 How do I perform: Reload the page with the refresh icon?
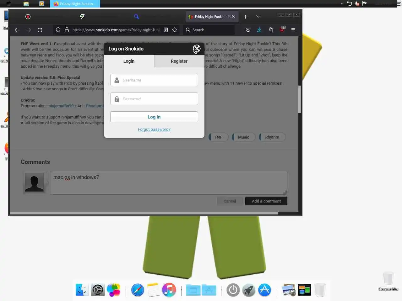[x=40, y=30]
